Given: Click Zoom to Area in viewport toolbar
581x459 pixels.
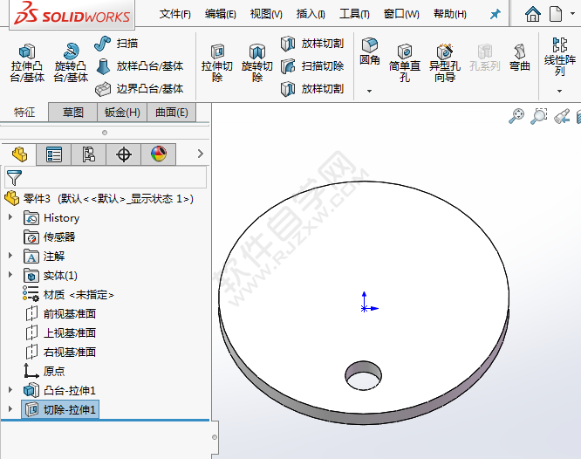Looking at the screenshot, I should [539, 116].
